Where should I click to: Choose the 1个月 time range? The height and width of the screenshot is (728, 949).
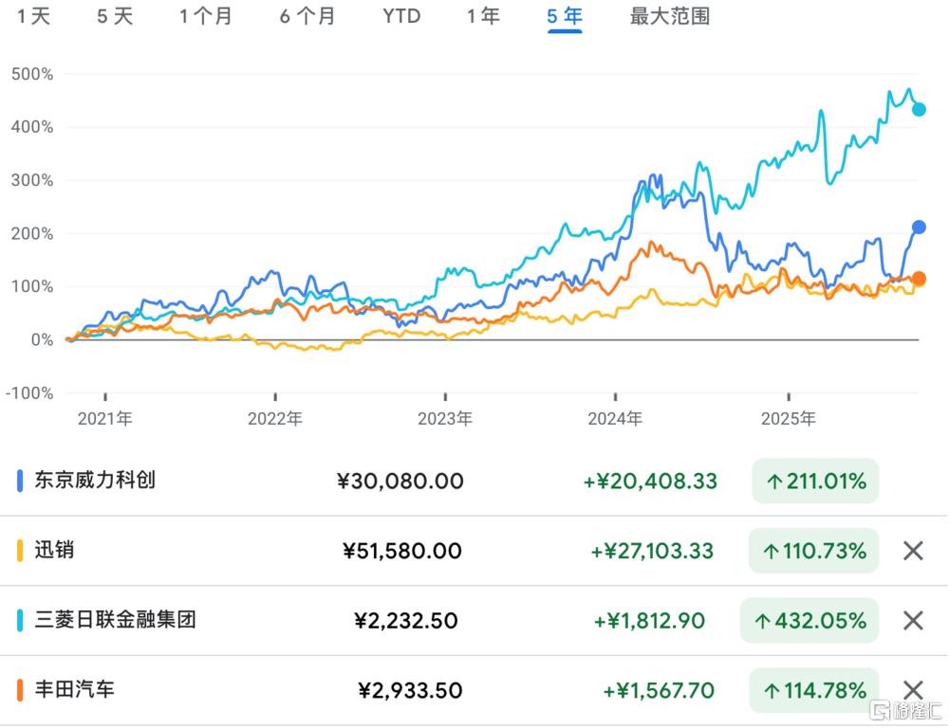[205, 17]
